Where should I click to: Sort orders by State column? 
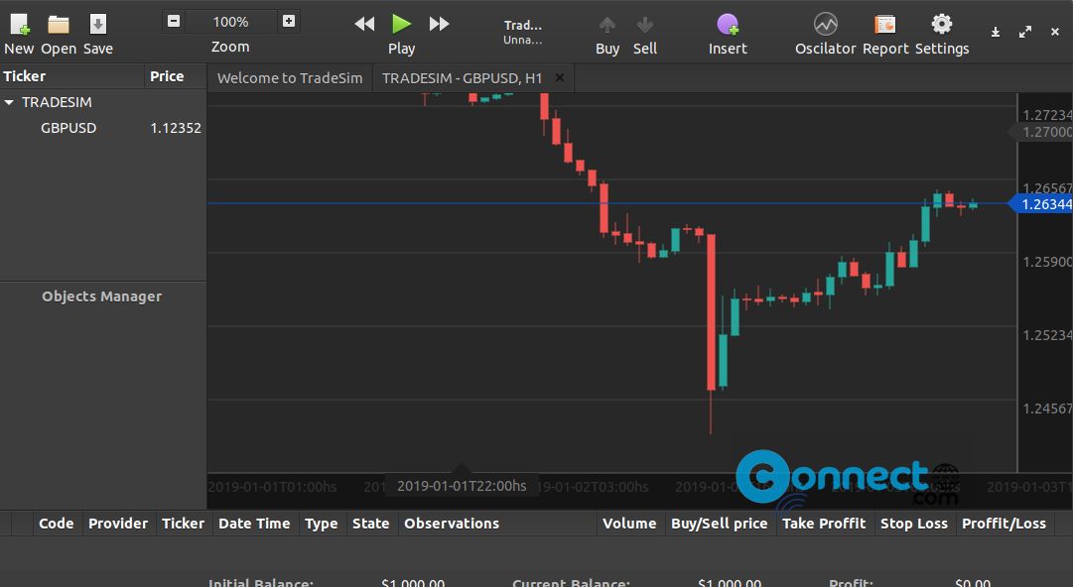[x=371, y=524]
